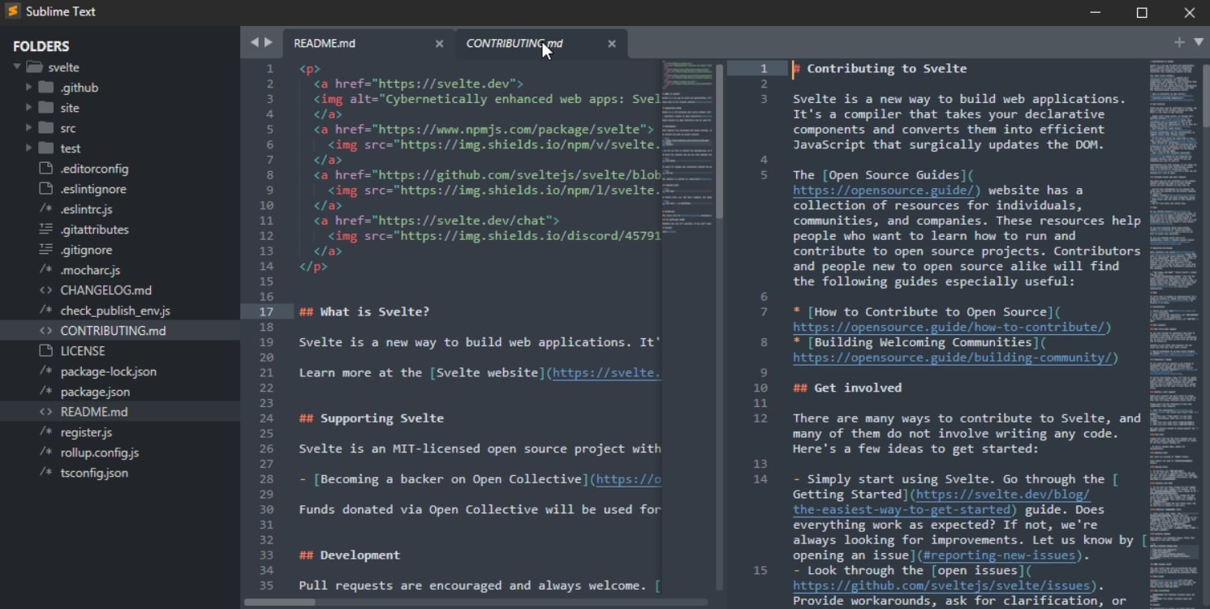Switch to the README.md tab
This screenshot has height=609, width=1210.
(325, 43)
